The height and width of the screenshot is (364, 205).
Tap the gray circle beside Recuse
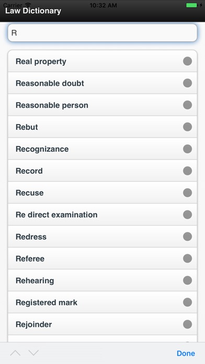coord(187,192)
